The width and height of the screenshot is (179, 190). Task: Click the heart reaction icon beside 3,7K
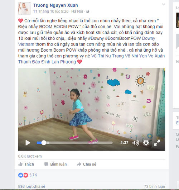25,175
